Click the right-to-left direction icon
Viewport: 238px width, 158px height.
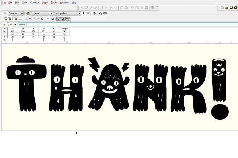point(48,19)
